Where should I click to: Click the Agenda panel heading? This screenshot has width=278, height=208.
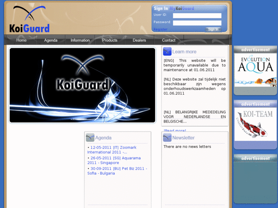tap(103, 138)
